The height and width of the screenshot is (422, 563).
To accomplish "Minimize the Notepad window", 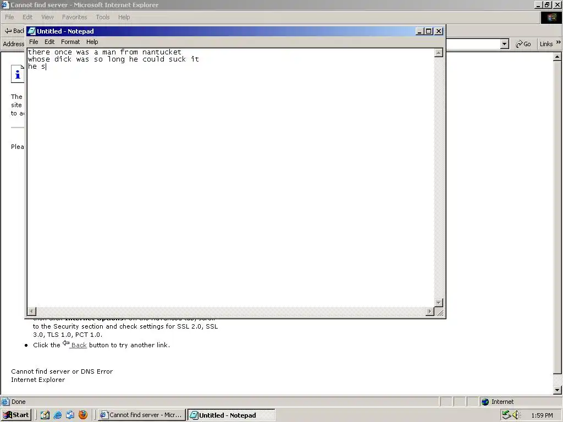I will click(420, 31).
